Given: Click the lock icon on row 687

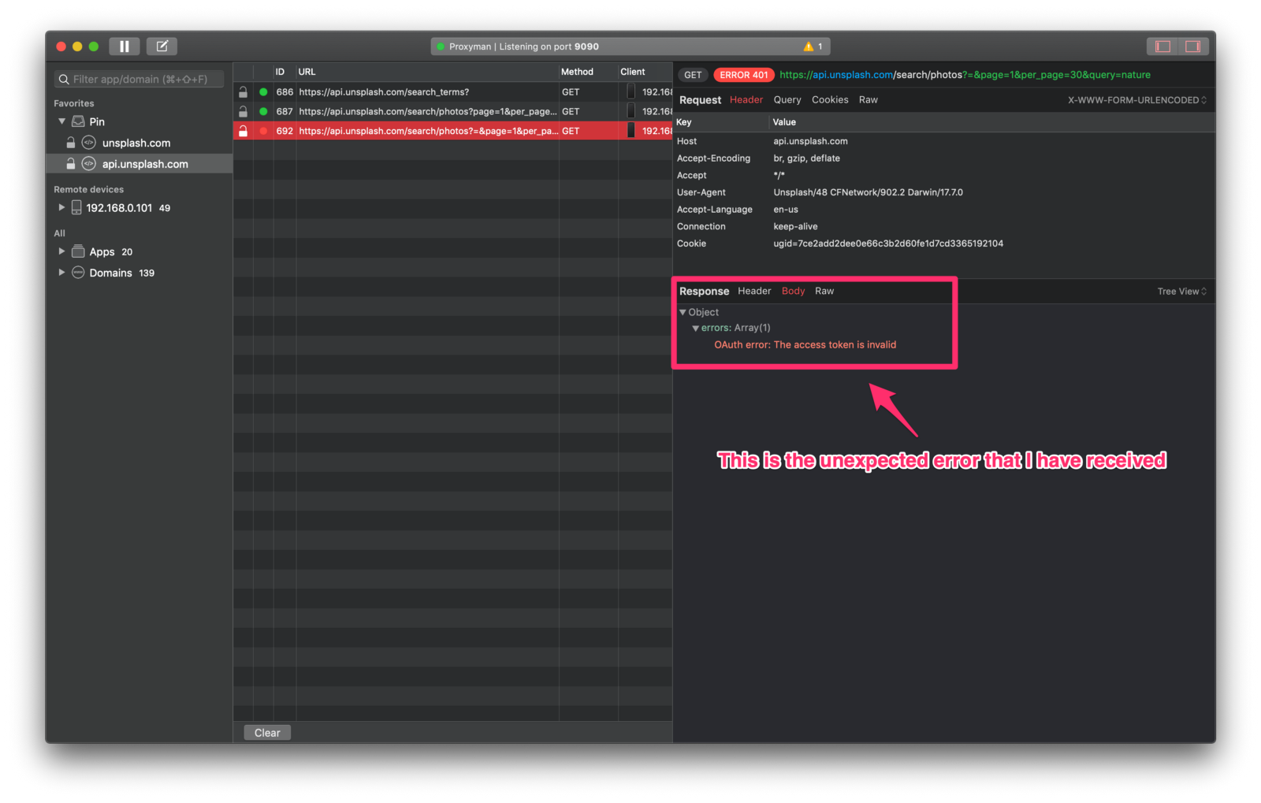Looking at the screenshot, I should 243,112.
